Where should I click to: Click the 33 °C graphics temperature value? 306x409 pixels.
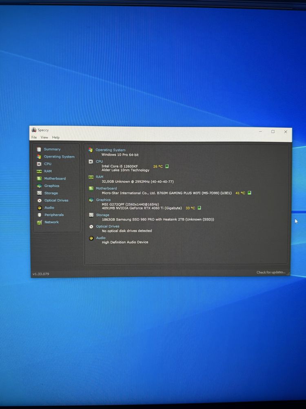coord(190,208)
